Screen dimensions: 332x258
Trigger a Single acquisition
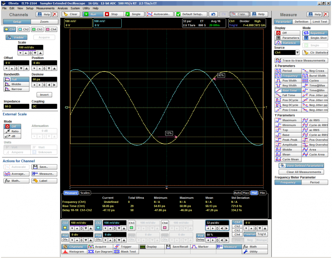[x=133, y=14]
